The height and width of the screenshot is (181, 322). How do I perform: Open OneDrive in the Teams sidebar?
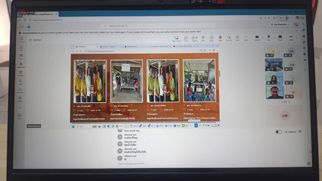pos(20,90)
